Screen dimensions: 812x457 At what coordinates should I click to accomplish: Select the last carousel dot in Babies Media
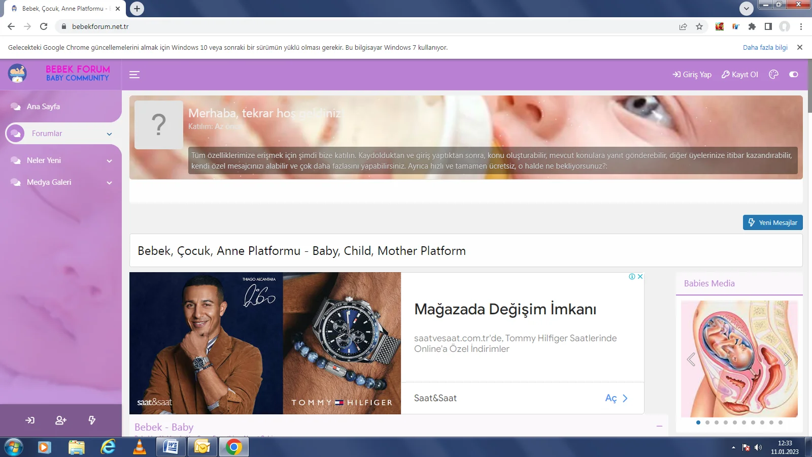[781, 422]
